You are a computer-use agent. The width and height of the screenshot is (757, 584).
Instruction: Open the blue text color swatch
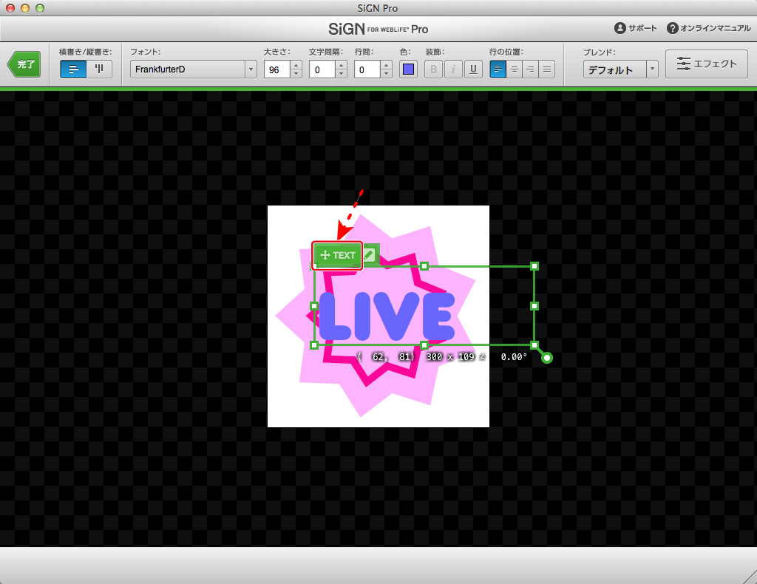click(x=408, y=69)
